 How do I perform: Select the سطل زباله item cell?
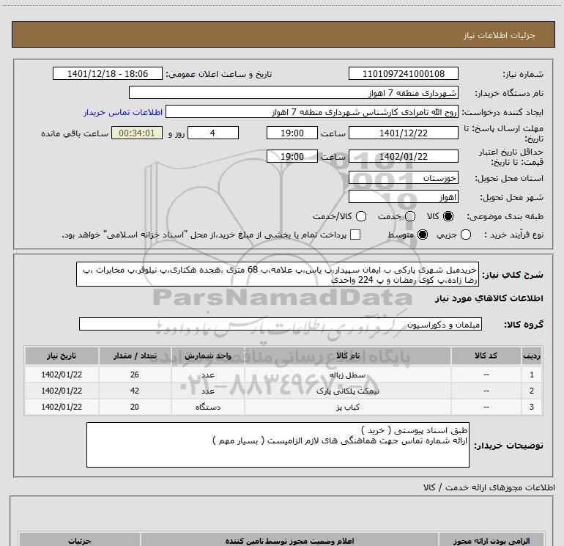(348, 375)
